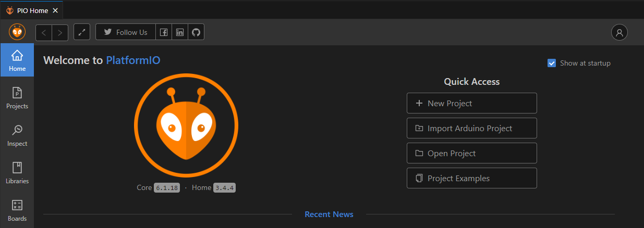Click the Recent News heading

pyautogui.click(x=329, y=214)
